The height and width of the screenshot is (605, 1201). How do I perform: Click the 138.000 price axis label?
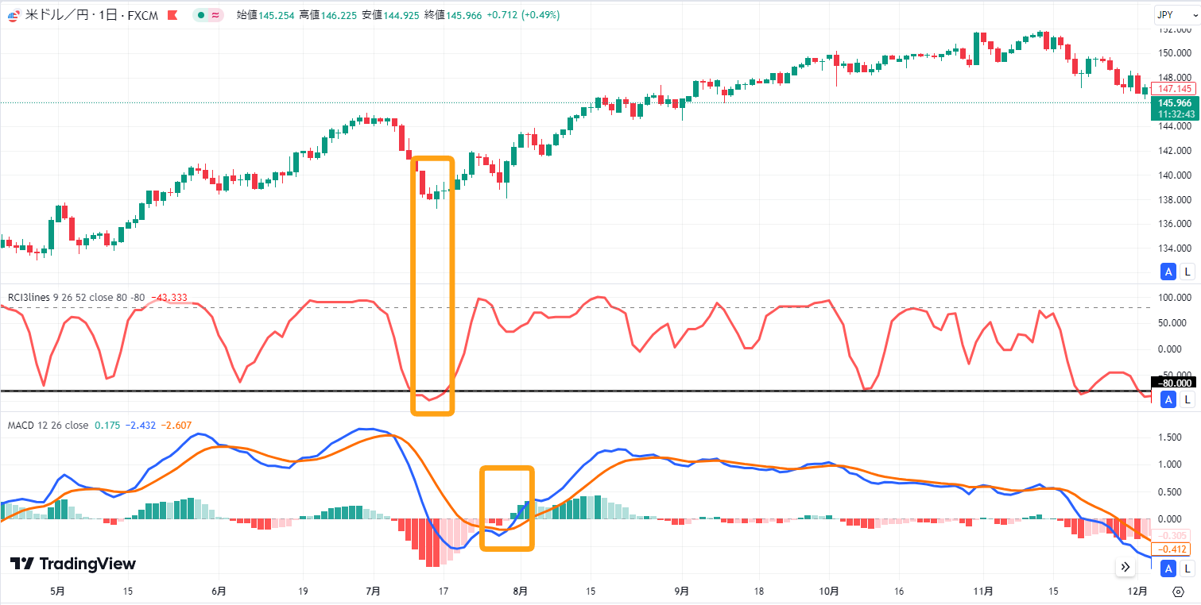pos(1174,199)
